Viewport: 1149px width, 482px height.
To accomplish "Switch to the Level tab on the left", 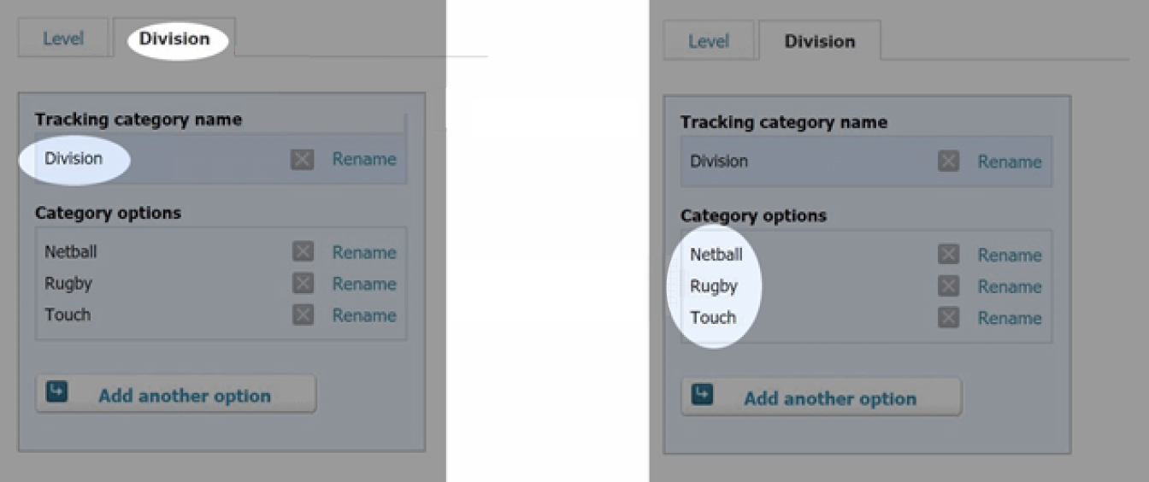I will [x=63, y=39].
